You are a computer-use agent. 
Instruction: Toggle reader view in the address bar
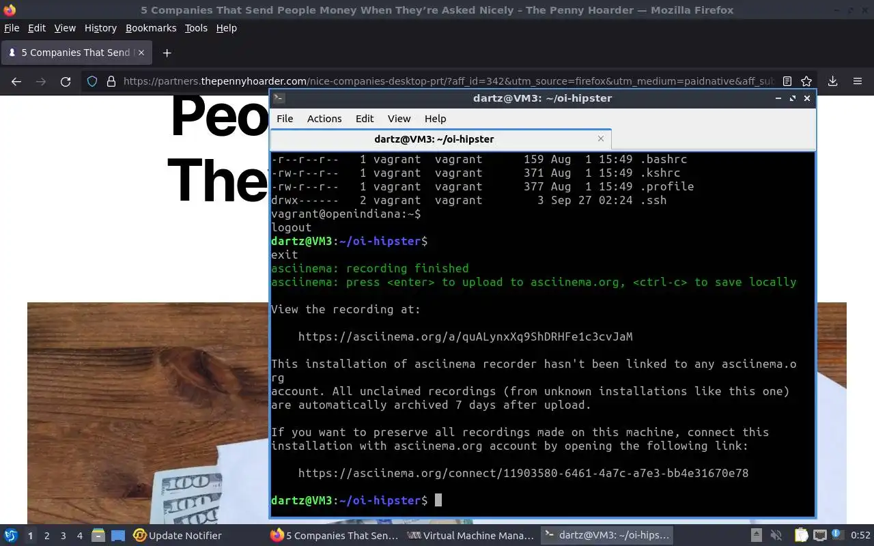787,81
